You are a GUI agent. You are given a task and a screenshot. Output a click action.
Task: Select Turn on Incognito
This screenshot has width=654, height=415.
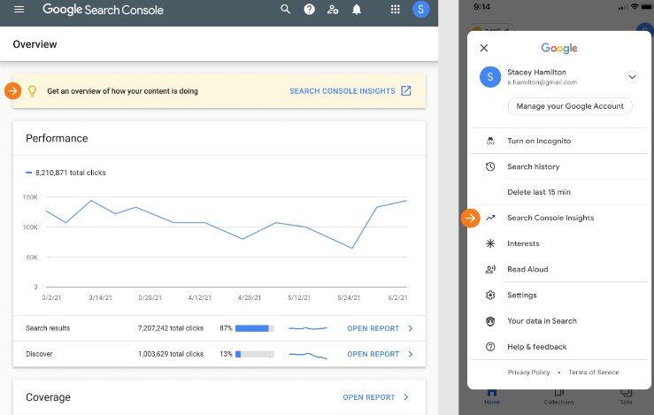pos(538,141)
